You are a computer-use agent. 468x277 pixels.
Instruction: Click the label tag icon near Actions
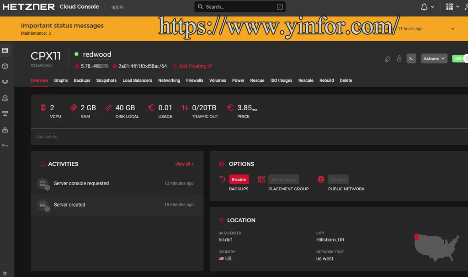click(x=387, y=59)
